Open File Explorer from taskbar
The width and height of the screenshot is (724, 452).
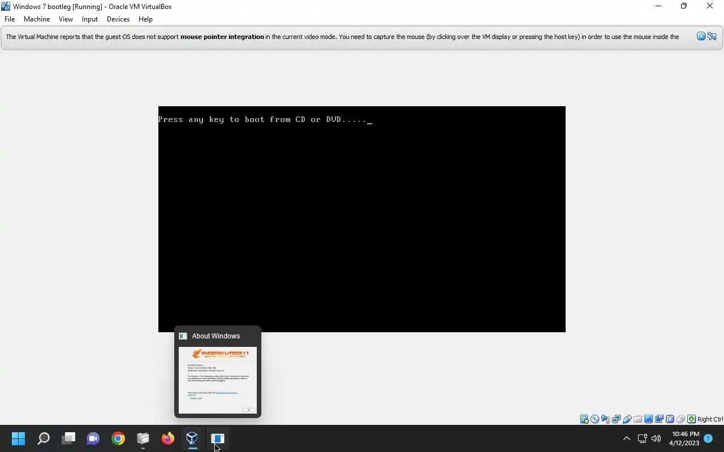tap(143, 438)
